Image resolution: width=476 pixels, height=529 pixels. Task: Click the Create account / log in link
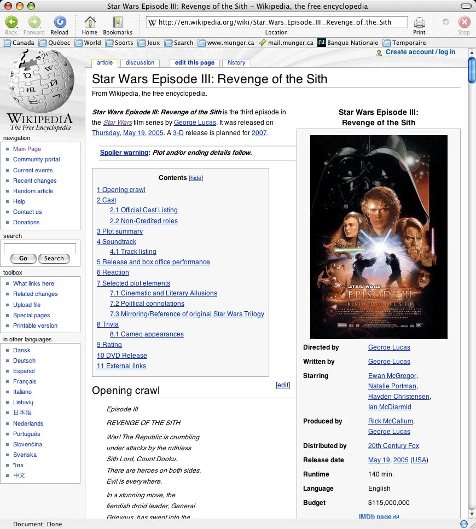coord(420,52)
